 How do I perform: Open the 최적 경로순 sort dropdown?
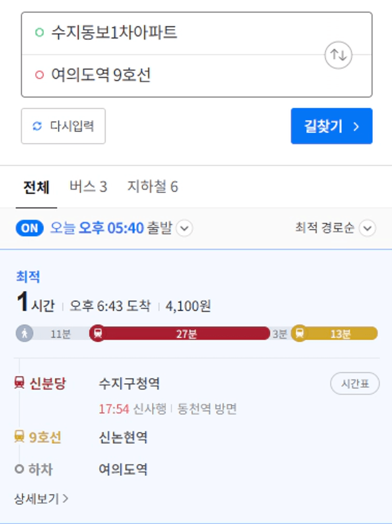click(x=335, y=228)
